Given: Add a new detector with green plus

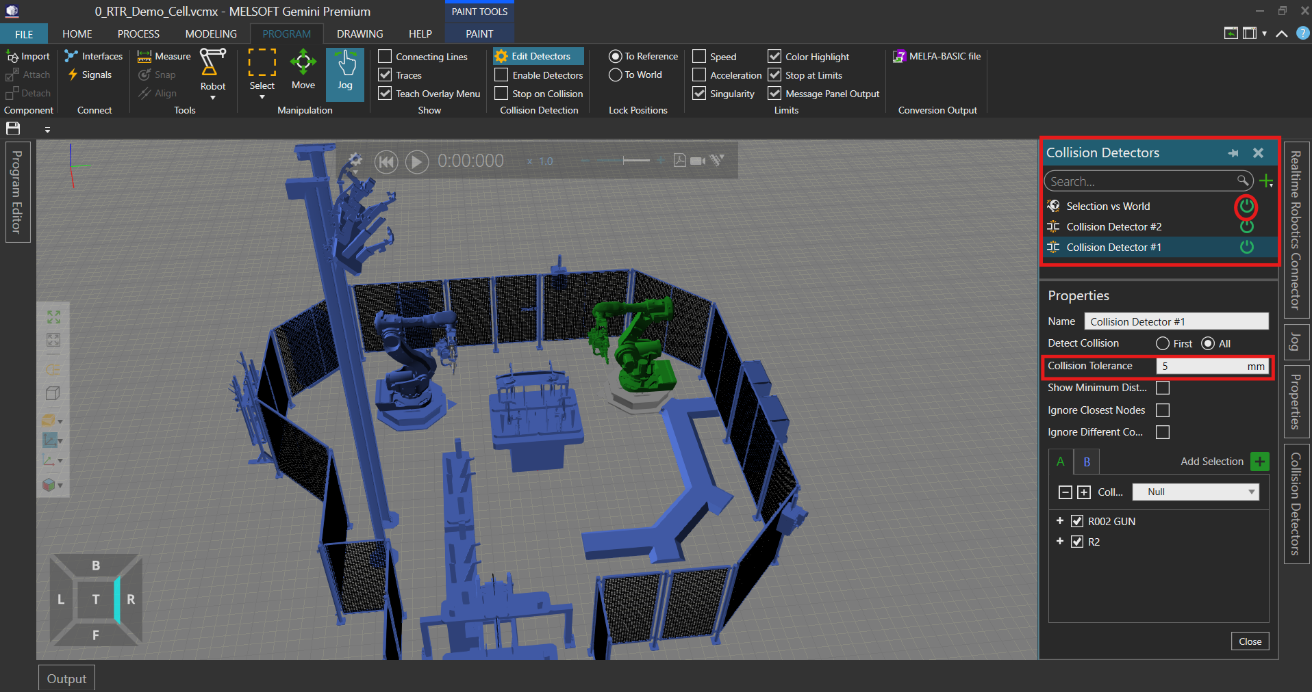Looking at the screenshot, I should coord(1266,181).
